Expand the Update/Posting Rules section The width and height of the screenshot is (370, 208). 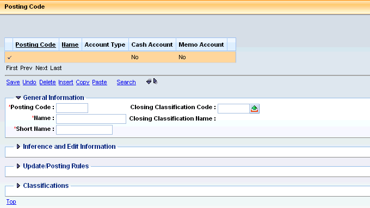[18, 166]
